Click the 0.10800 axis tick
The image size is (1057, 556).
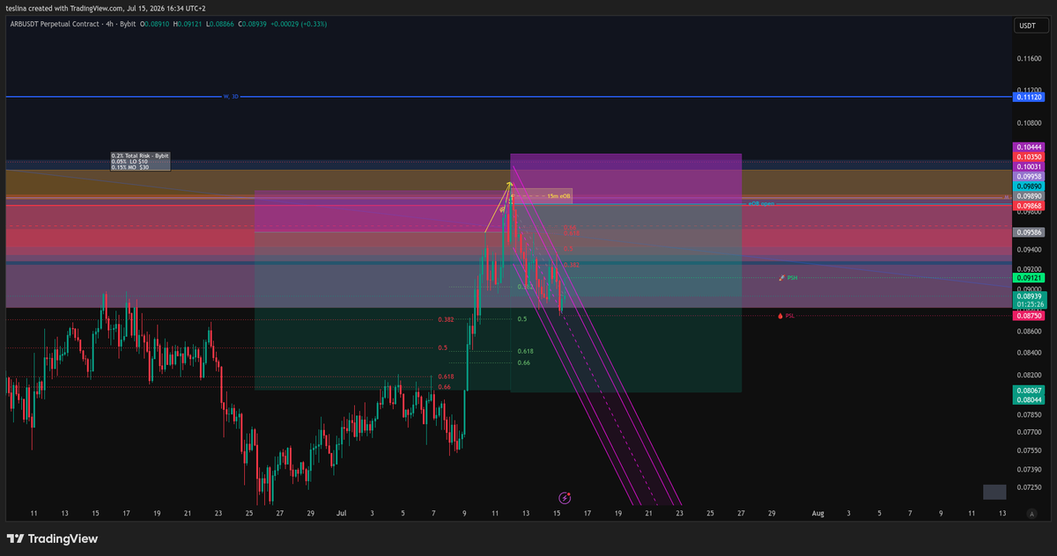(1029, 123)
